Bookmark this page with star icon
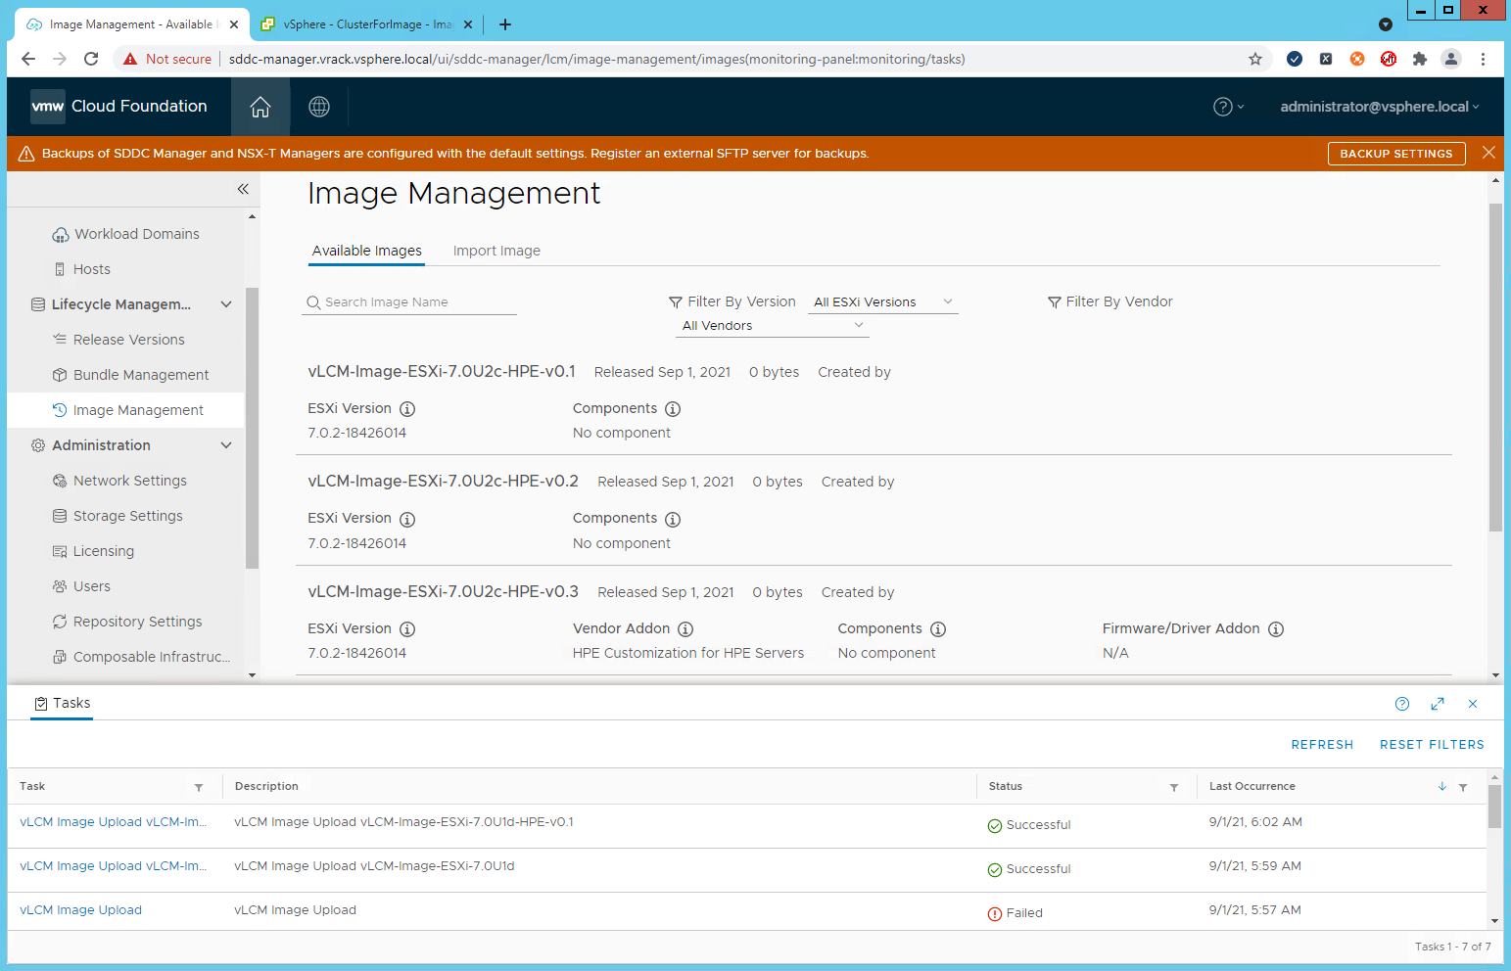This screenshot has width=1511, height=971. [x=1255, y=59]
